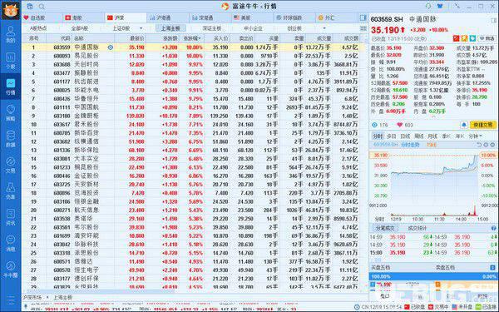Viewport: 499px width, 312px height.
Task: Click the bell alert icon beside 快捷交易
Action: (x=464, y=125)
